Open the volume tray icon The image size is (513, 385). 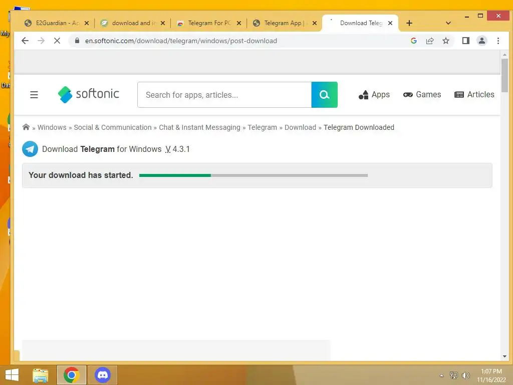[465, 375]
